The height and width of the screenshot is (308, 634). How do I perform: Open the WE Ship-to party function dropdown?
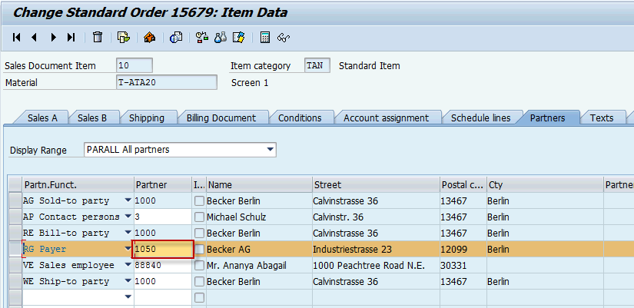click(x=128, y=282)
